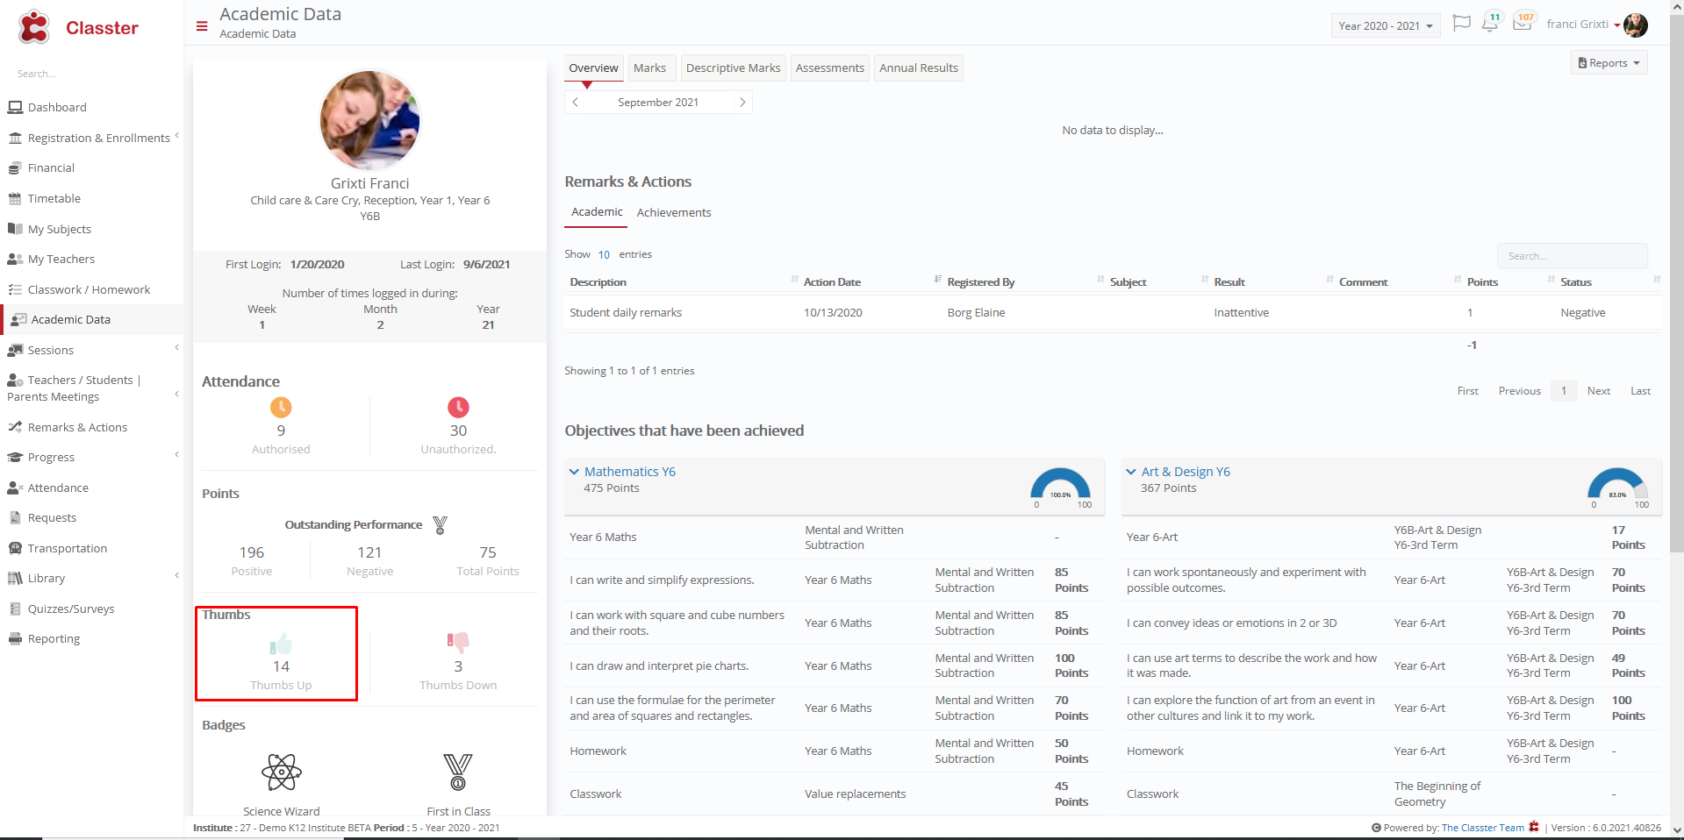Go to previous month arrow
The image size is (1684, 840).
(575, 103)
